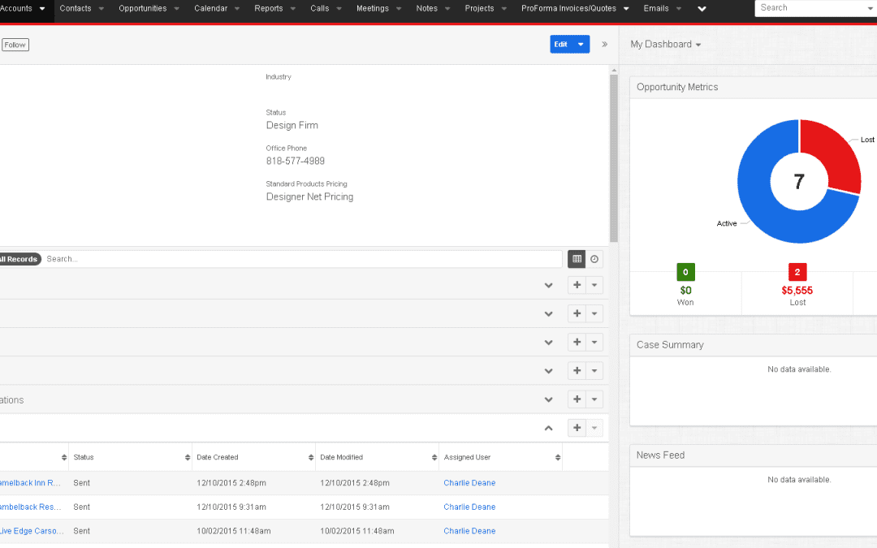Viewport: 877px width, 548px height.
Task: Open the Opportunities module tab
Action: (x=143, y=8)
